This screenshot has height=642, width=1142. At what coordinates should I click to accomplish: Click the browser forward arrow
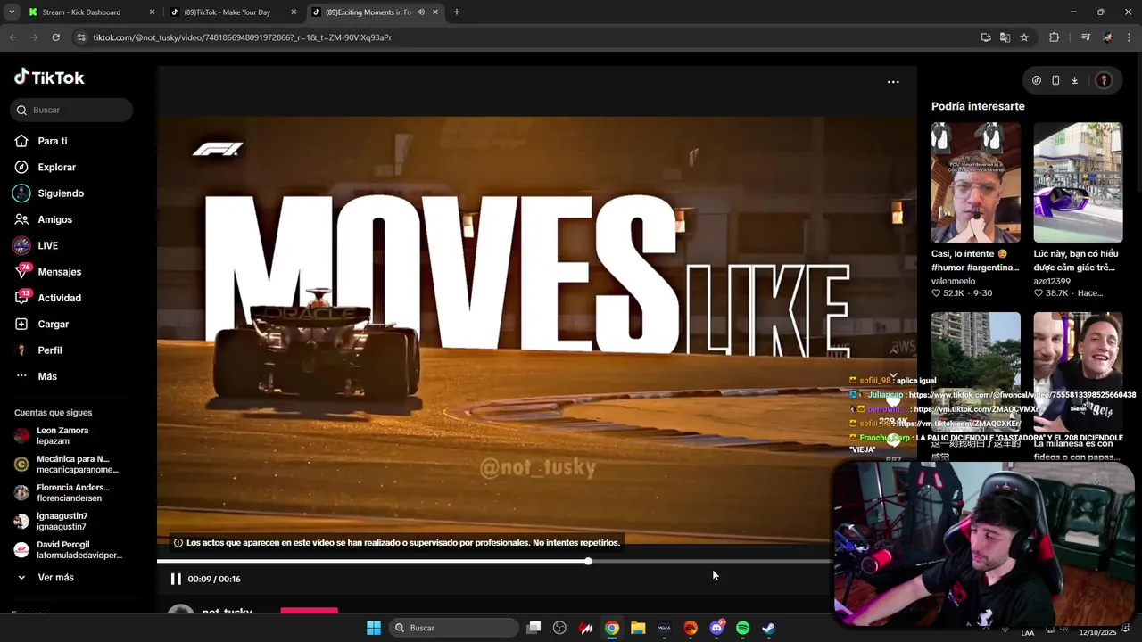[34, 37]
